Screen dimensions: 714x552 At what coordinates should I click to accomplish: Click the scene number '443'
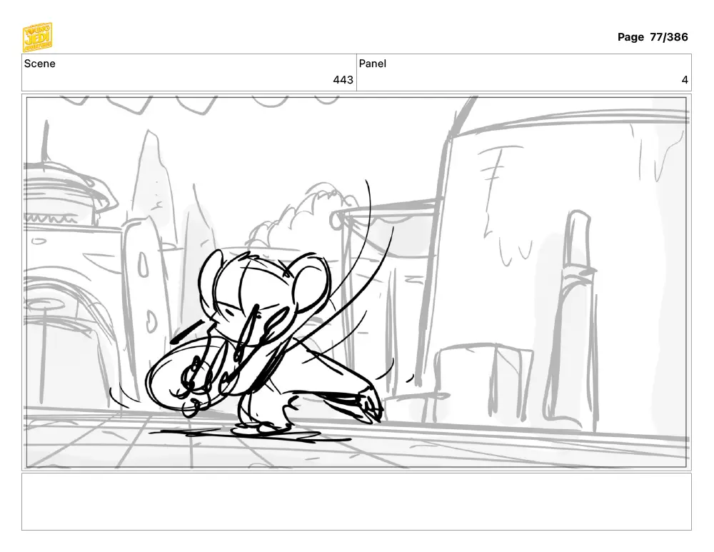343,80
